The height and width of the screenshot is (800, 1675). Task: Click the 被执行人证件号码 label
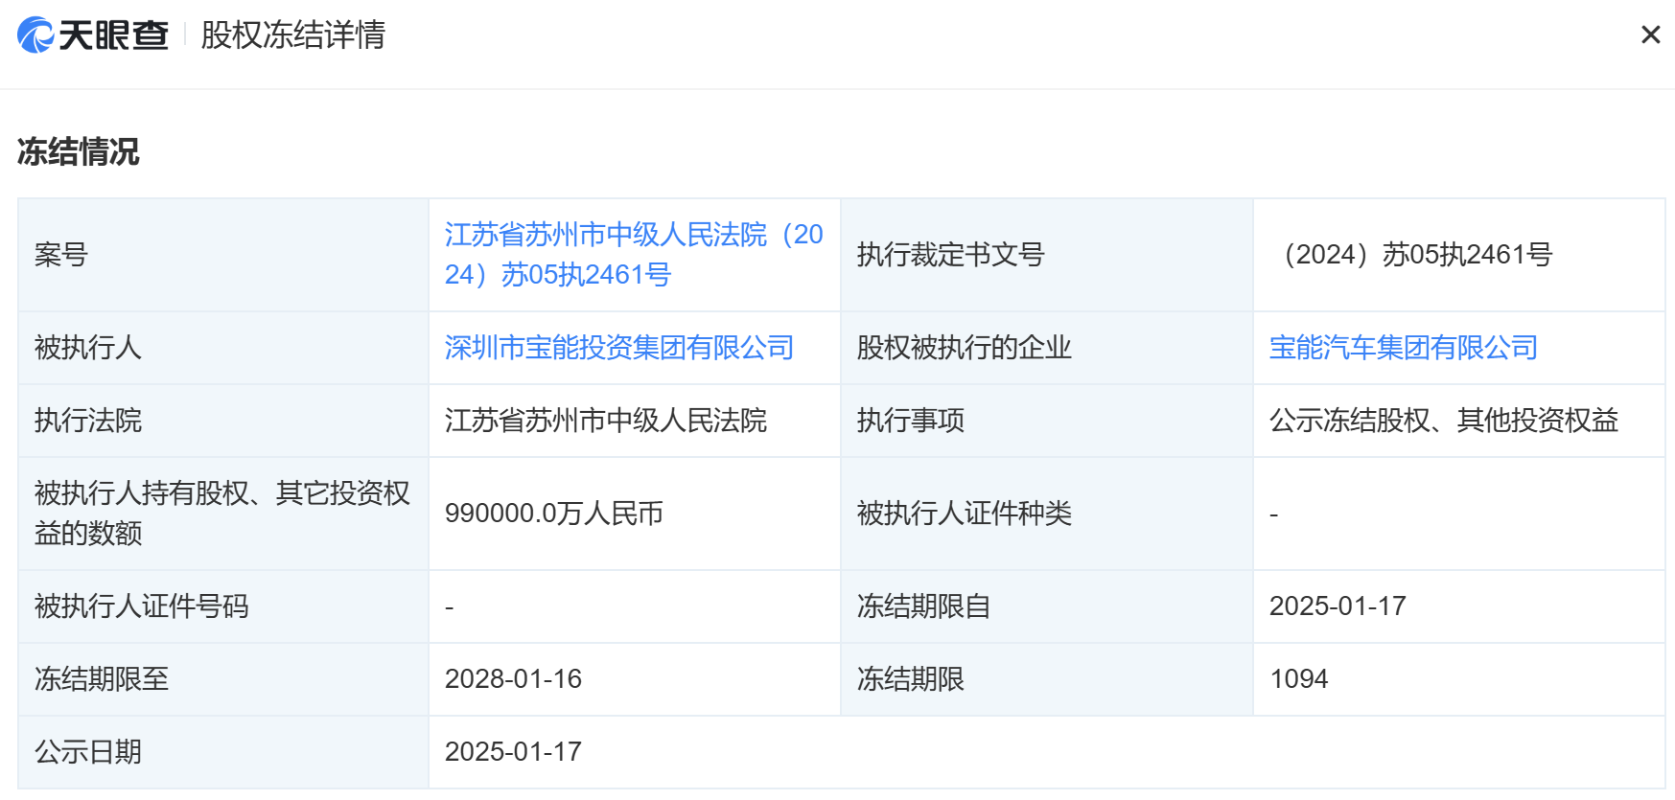pos(142,606)
